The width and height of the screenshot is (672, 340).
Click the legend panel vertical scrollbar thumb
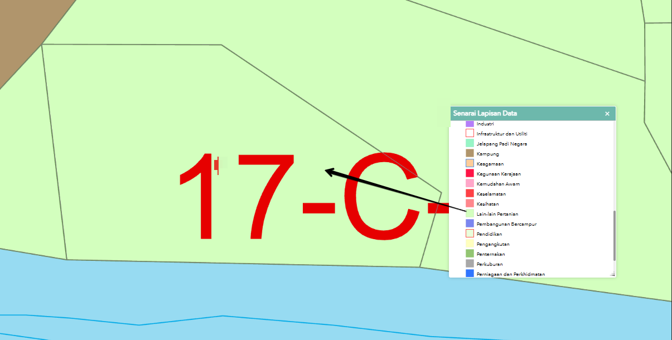614,235
